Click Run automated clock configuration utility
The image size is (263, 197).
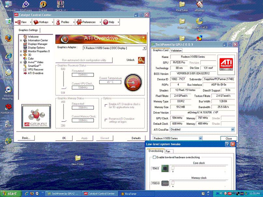(84, 60)
